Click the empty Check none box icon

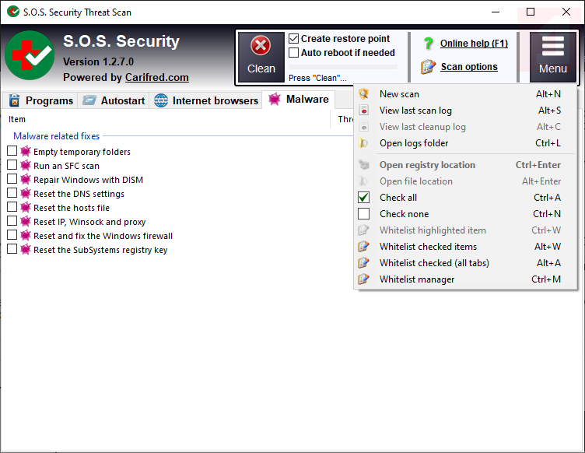point(364,214)
